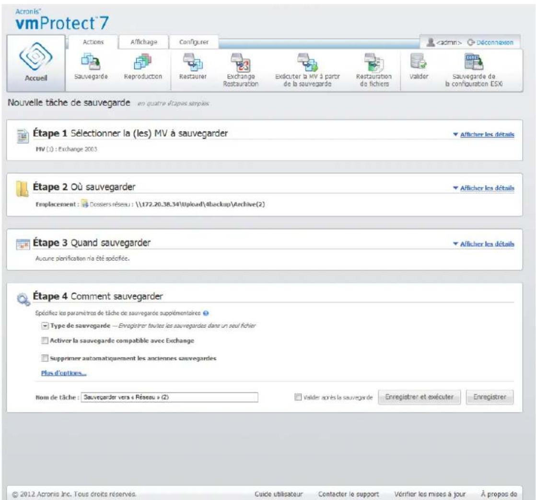This screenshot has height=500, width=536.
Task: Click 'MV (1) : Exchange 2003' text
Action: tap(66, 149)
